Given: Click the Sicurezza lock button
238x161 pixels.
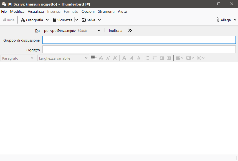Looking at the screenshot, I should click(x=62, y=20).
